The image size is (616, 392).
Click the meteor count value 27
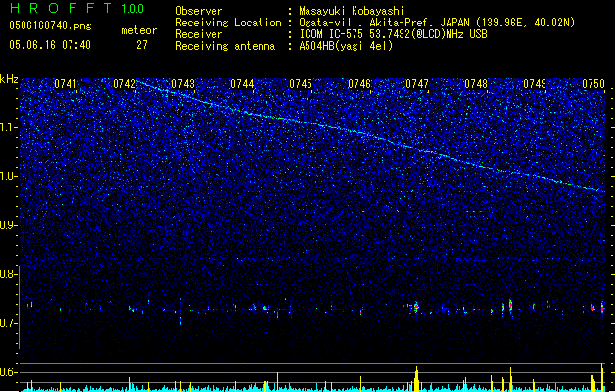click(142, 45)
